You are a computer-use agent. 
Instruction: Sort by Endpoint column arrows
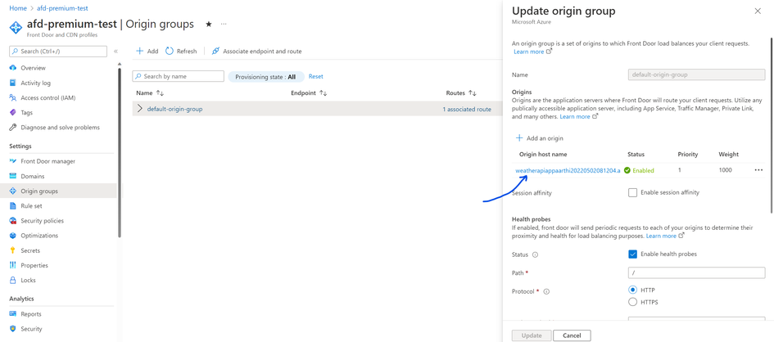click(x=324, y=92)
